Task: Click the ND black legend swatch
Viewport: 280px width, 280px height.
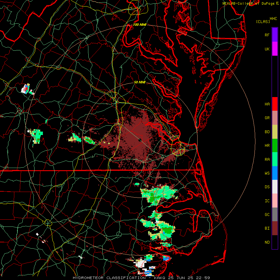Action: click(275, 242)
